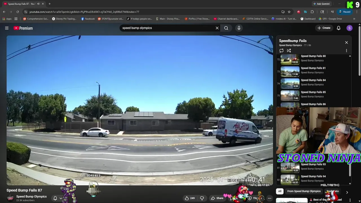Dislike the video with thumbs down
361x203 pixels.
pos(202,198)
